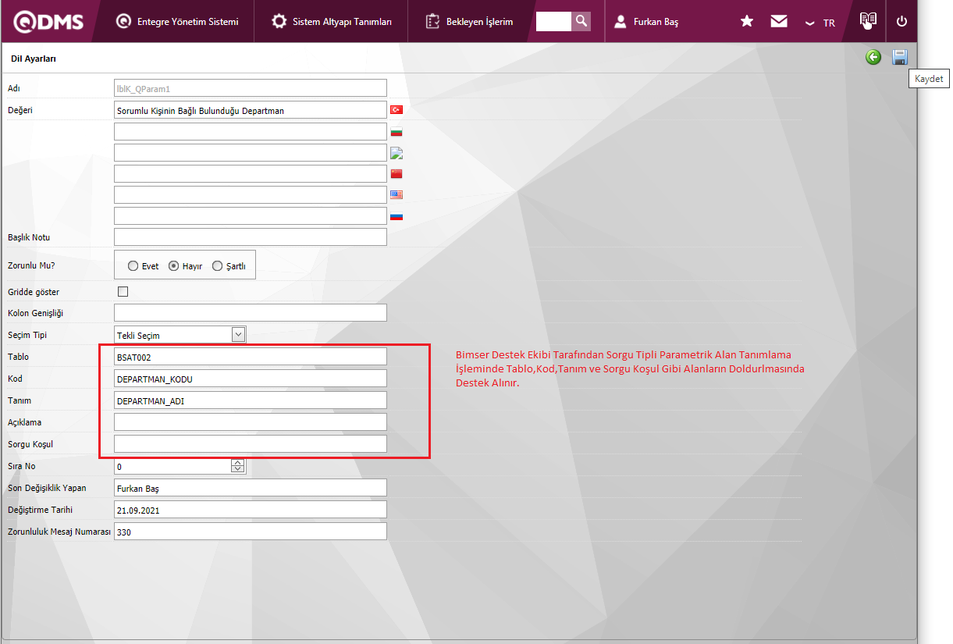Open the messages envelope icon
The height and width of the screenshot is (644, 953).
[778, 22]
